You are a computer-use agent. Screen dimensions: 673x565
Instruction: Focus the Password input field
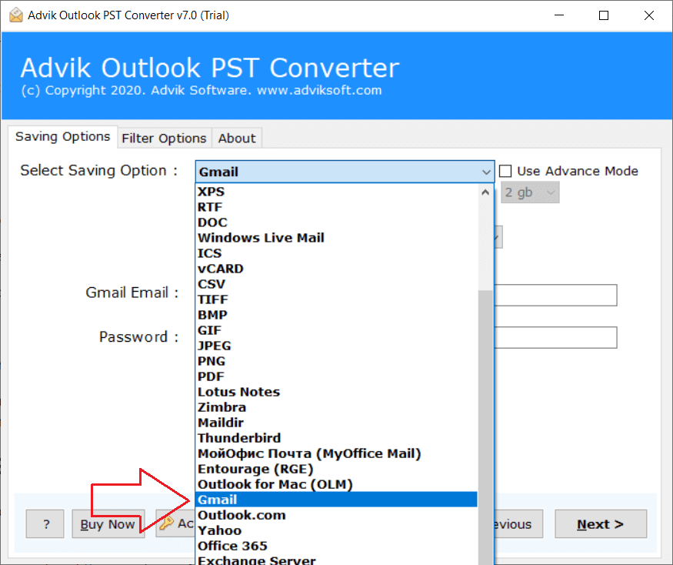click(x=555, y=337)
